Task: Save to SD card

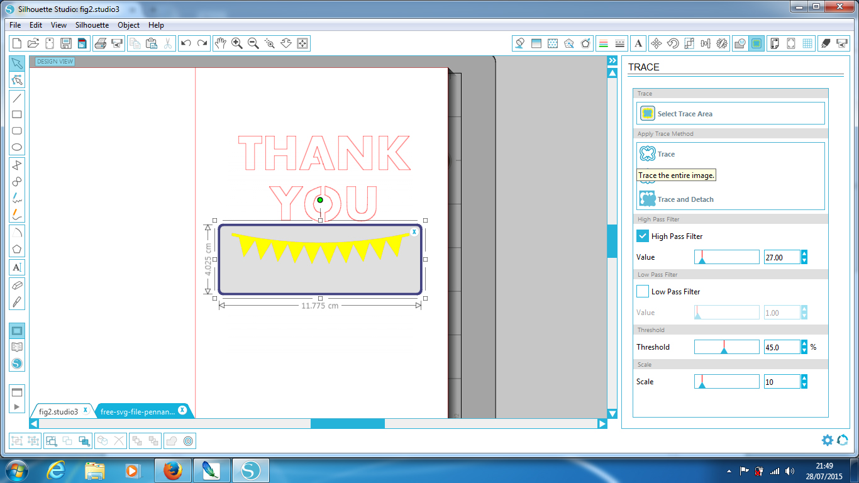Action: 82,43
